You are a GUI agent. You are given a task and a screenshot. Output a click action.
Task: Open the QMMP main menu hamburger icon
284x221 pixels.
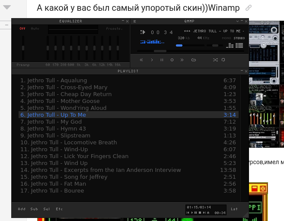(x=134, y=21)
